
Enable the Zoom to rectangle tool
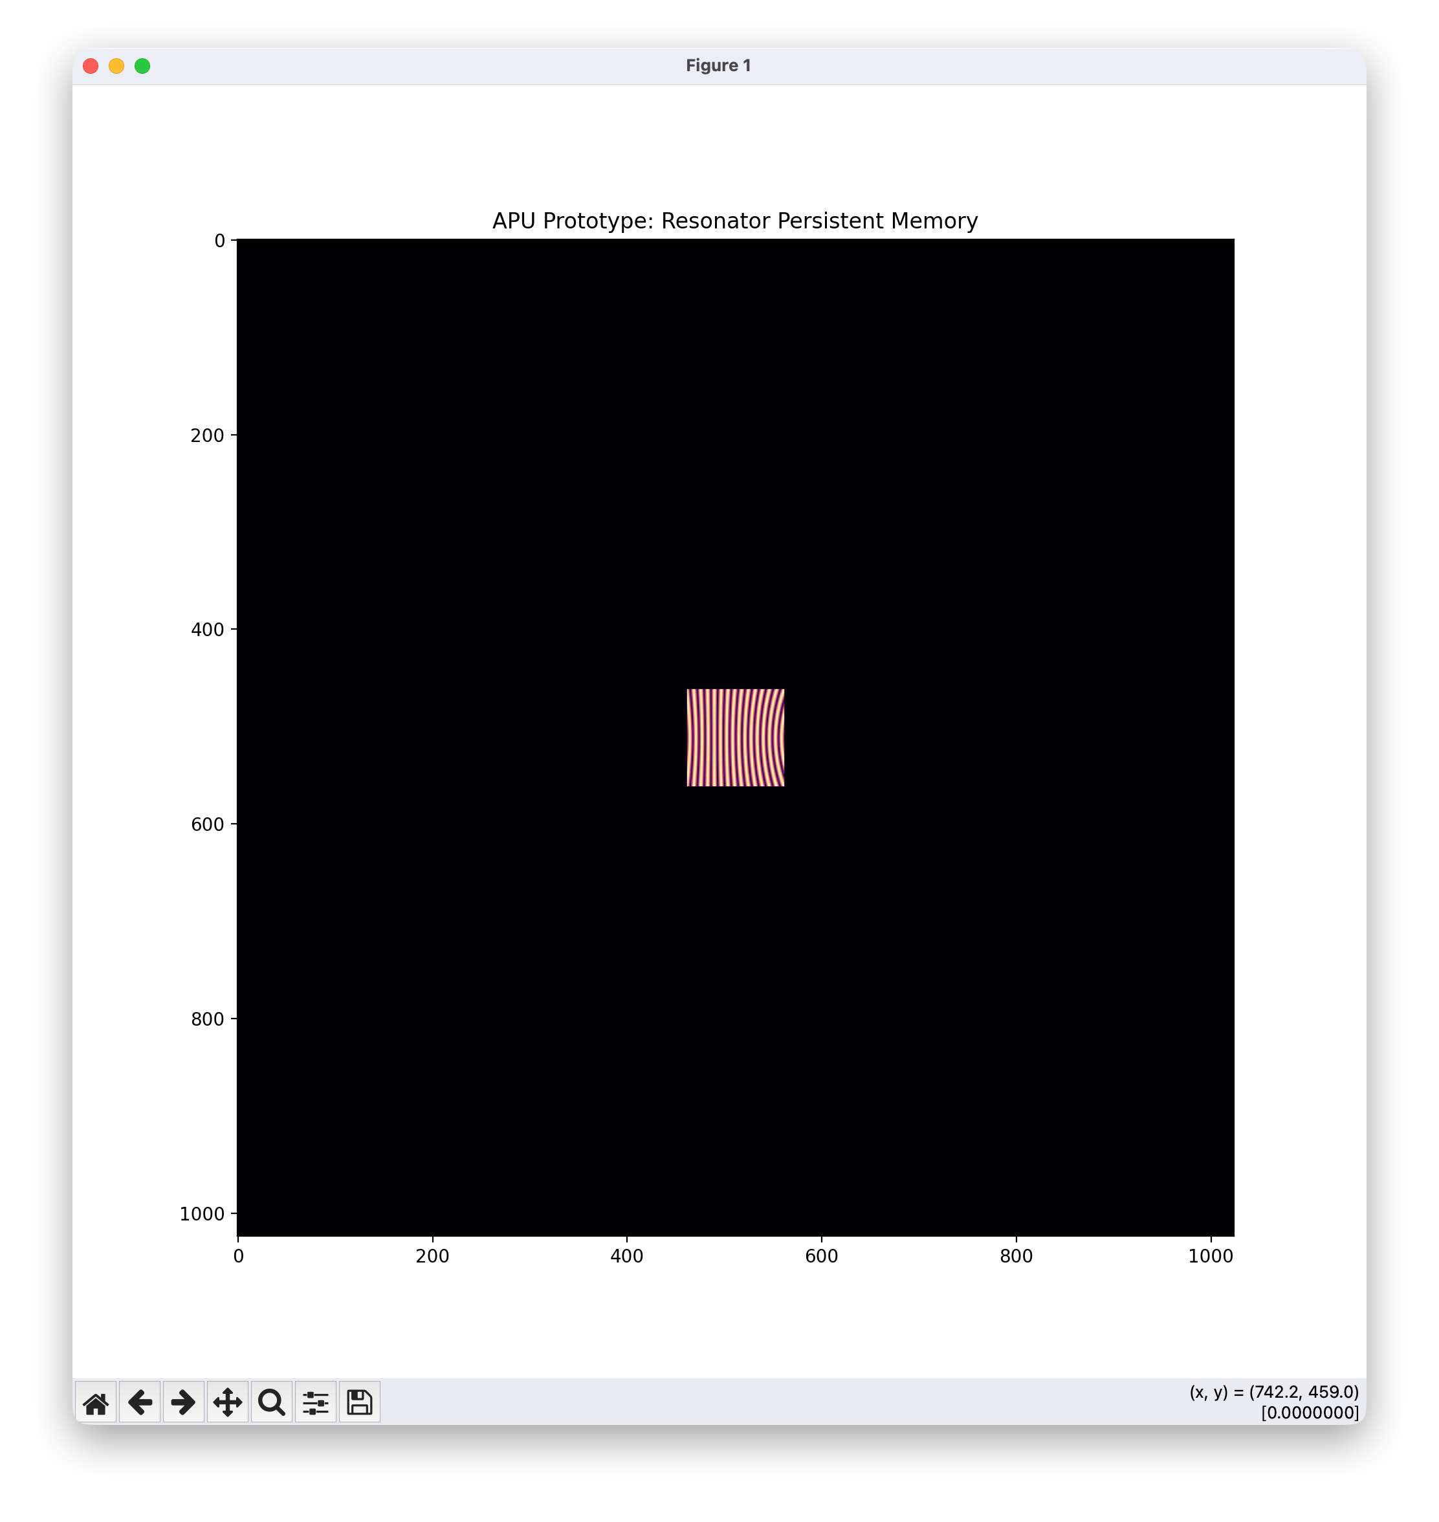tap(272, 1403)
